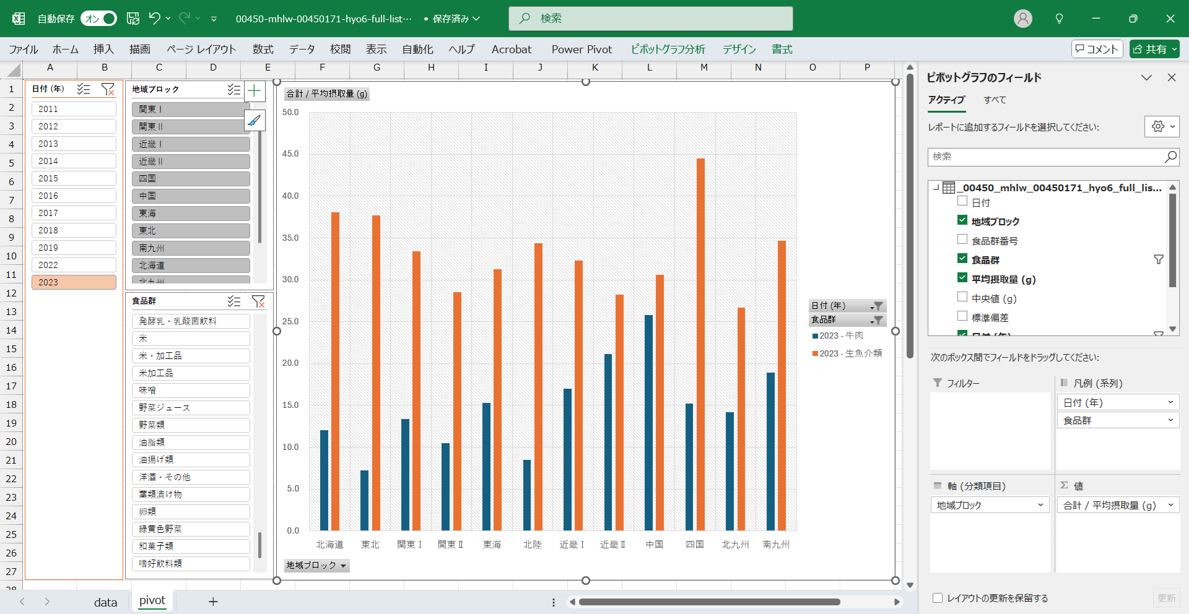Uncheck the 地域ブロック field checkbox
1189x614 pixels.
pyautogui.click(x=962, y=220)
